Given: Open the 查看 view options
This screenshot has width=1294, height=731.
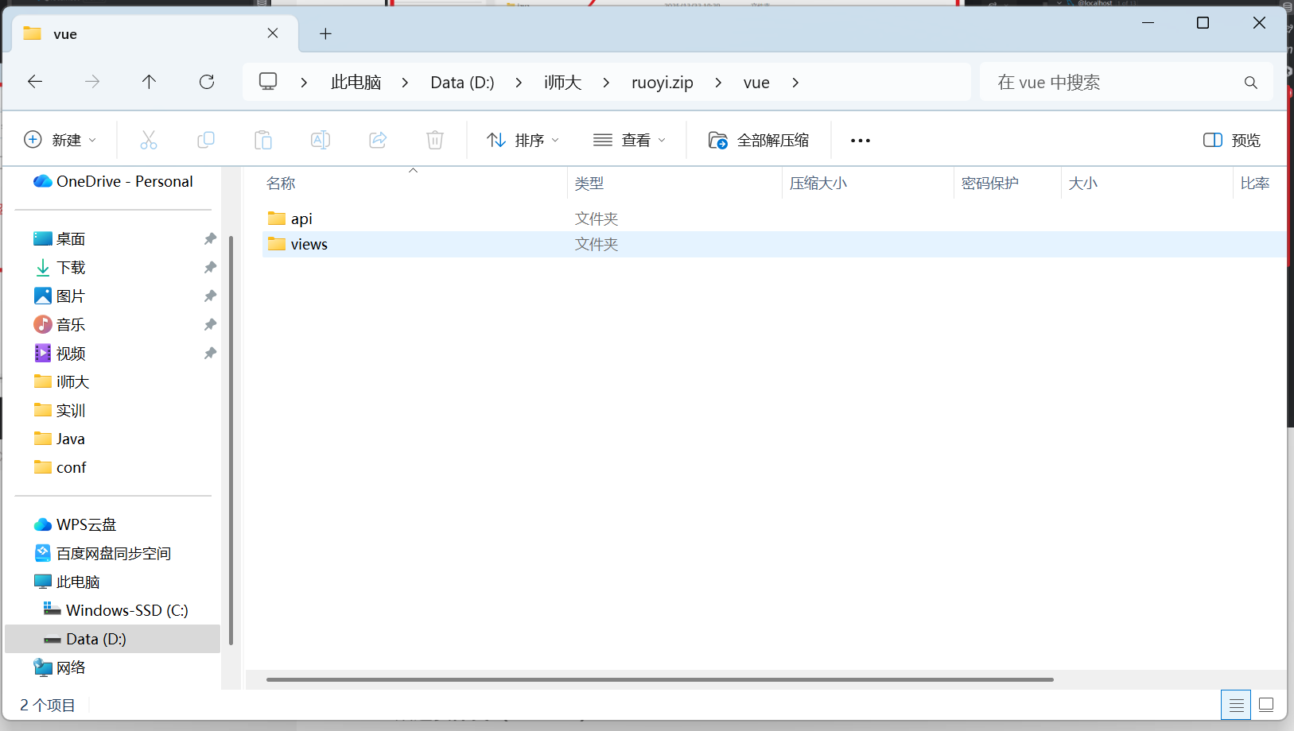Looking at the screenshot, I should pos(629,140).
